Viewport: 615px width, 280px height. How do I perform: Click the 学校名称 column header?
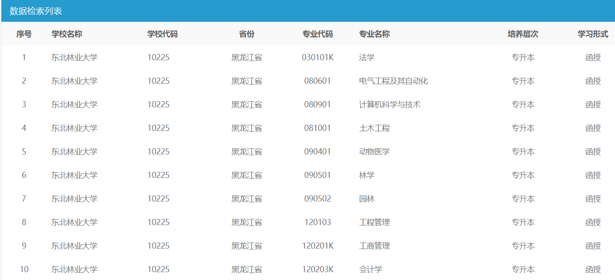coord(67,34)
